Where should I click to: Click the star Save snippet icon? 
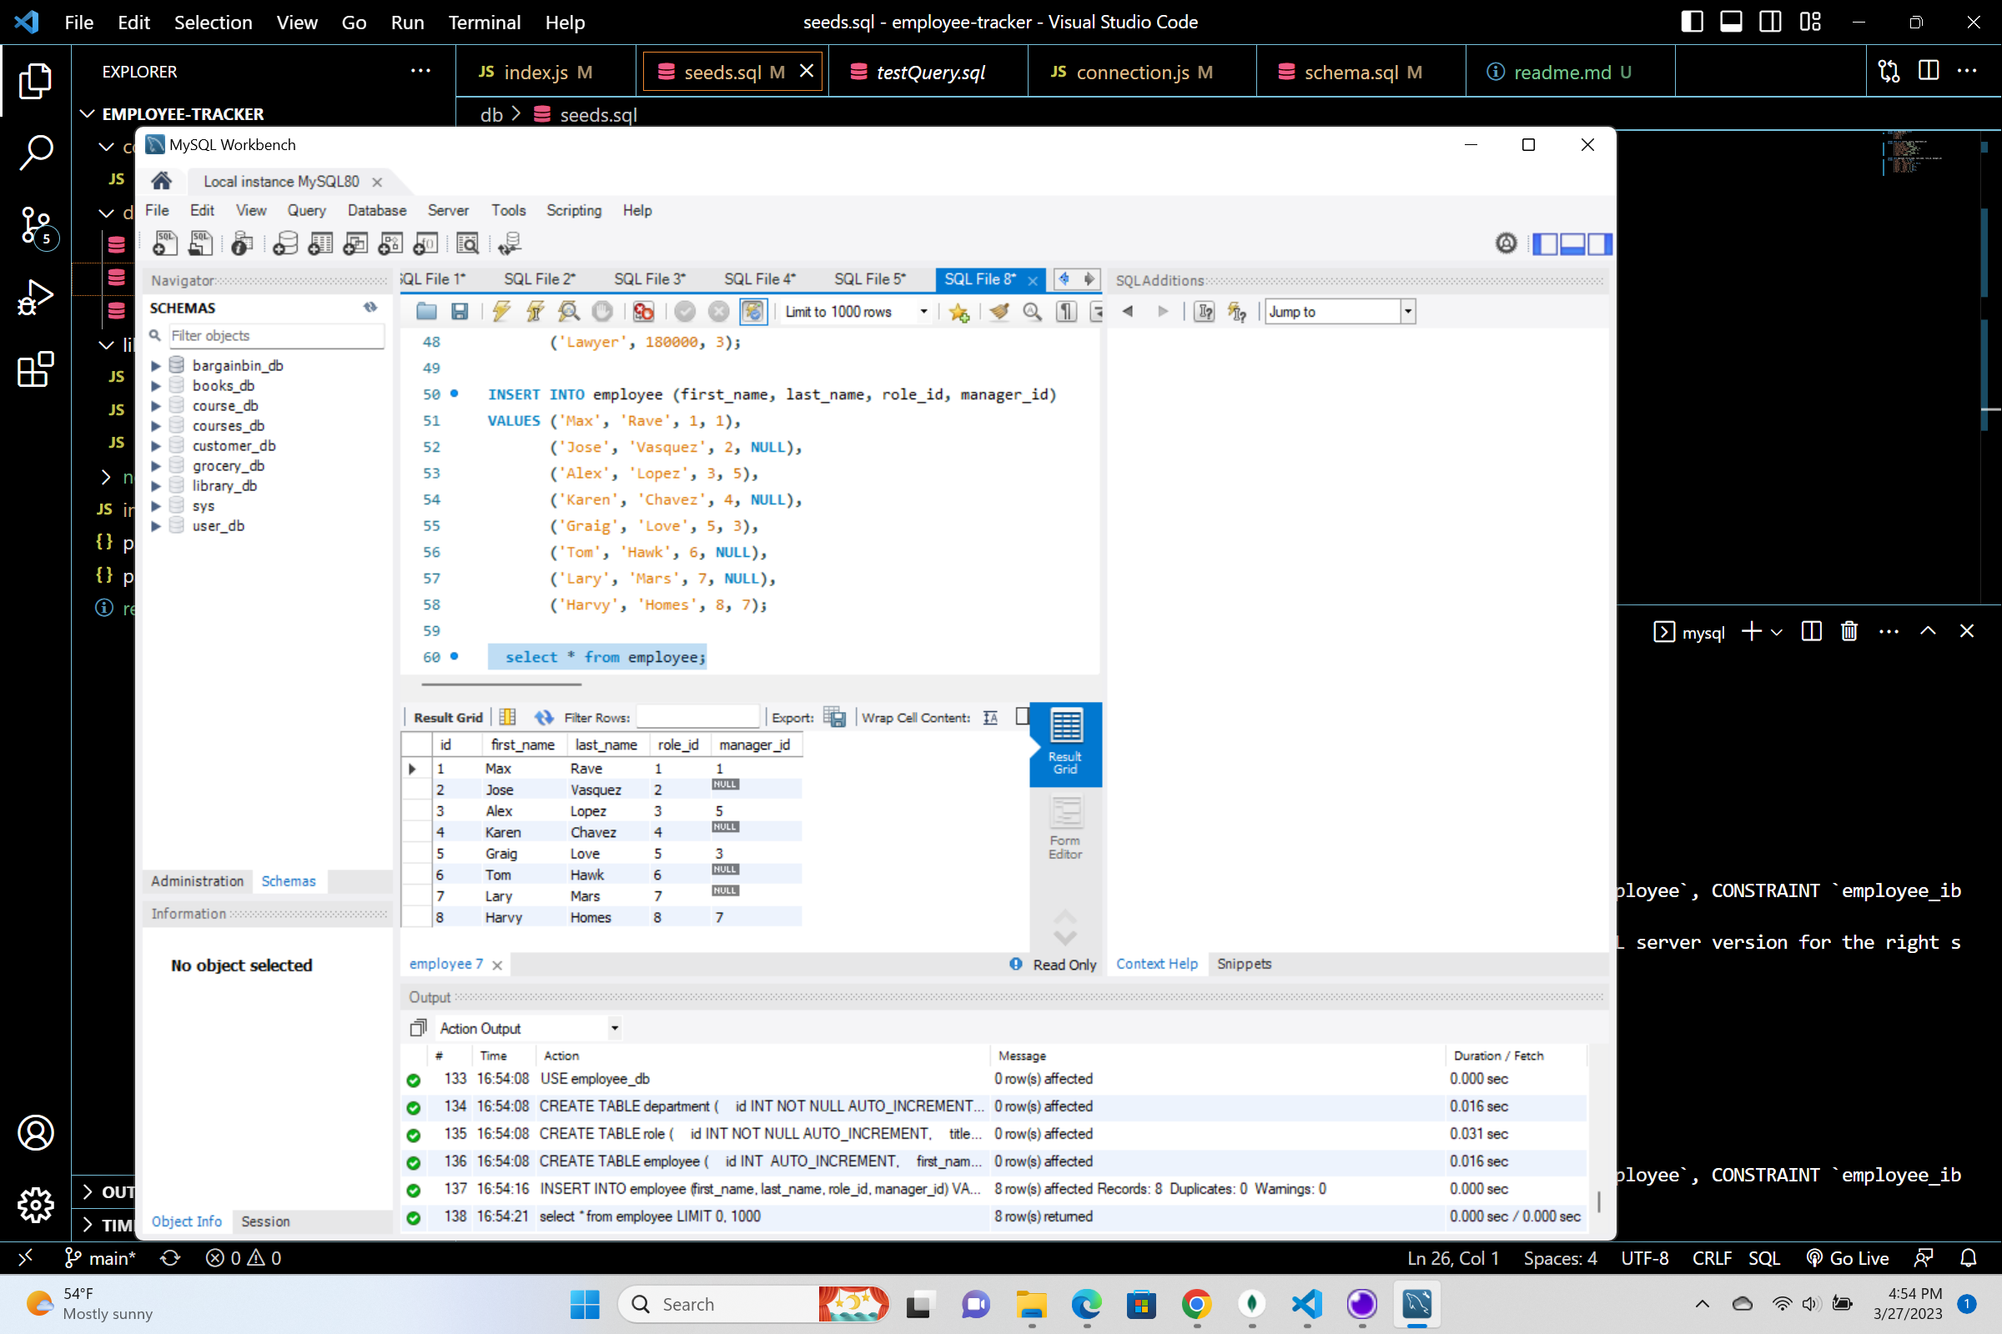959,312
